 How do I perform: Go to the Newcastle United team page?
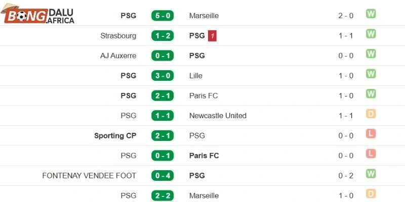[218, 116]
